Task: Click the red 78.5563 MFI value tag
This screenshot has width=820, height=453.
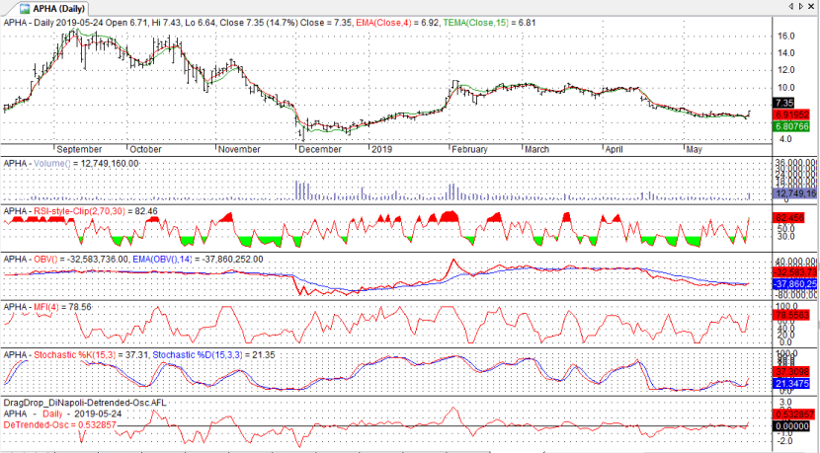Action: pyautogui.click(x=791, y=316)
